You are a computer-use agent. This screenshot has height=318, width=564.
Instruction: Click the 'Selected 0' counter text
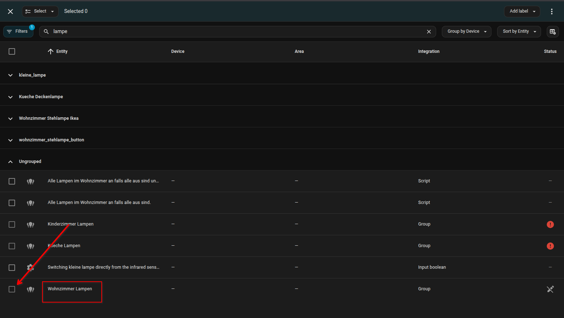[76, 12]
